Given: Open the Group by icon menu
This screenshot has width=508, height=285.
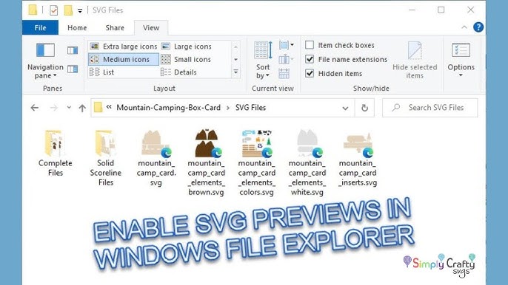Looking at the screenshot, I should click(x=287, y=45).
